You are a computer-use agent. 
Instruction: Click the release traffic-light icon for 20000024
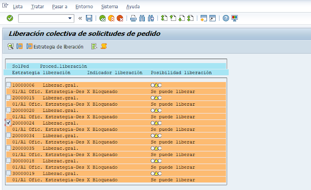pyautogui.click(x=156, y=123)
